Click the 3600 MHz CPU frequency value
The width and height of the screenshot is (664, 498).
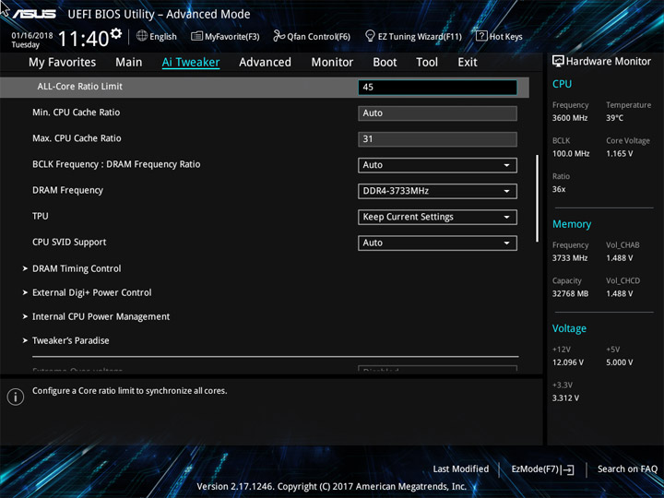[x=570, y=118]
